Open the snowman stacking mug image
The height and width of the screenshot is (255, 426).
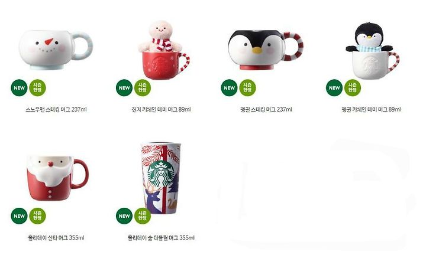coord(56,50)
